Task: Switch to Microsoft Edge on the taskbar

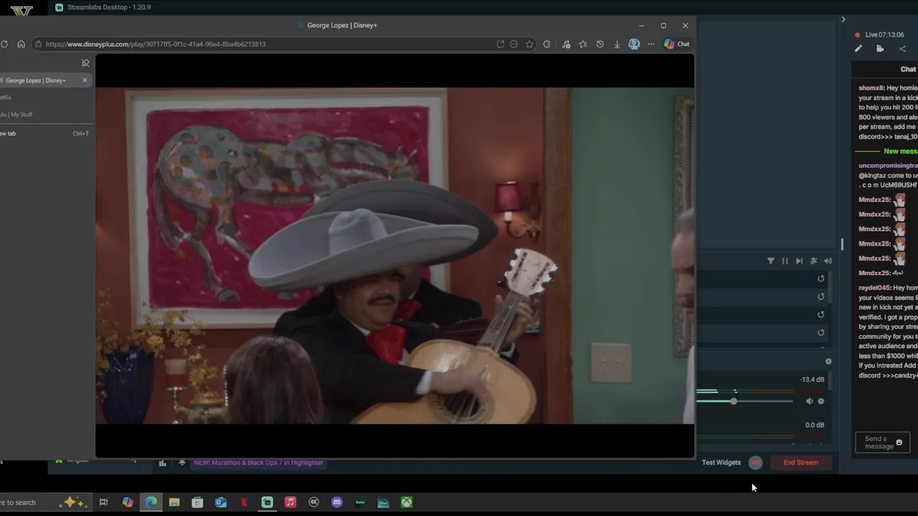Action: 151,502
